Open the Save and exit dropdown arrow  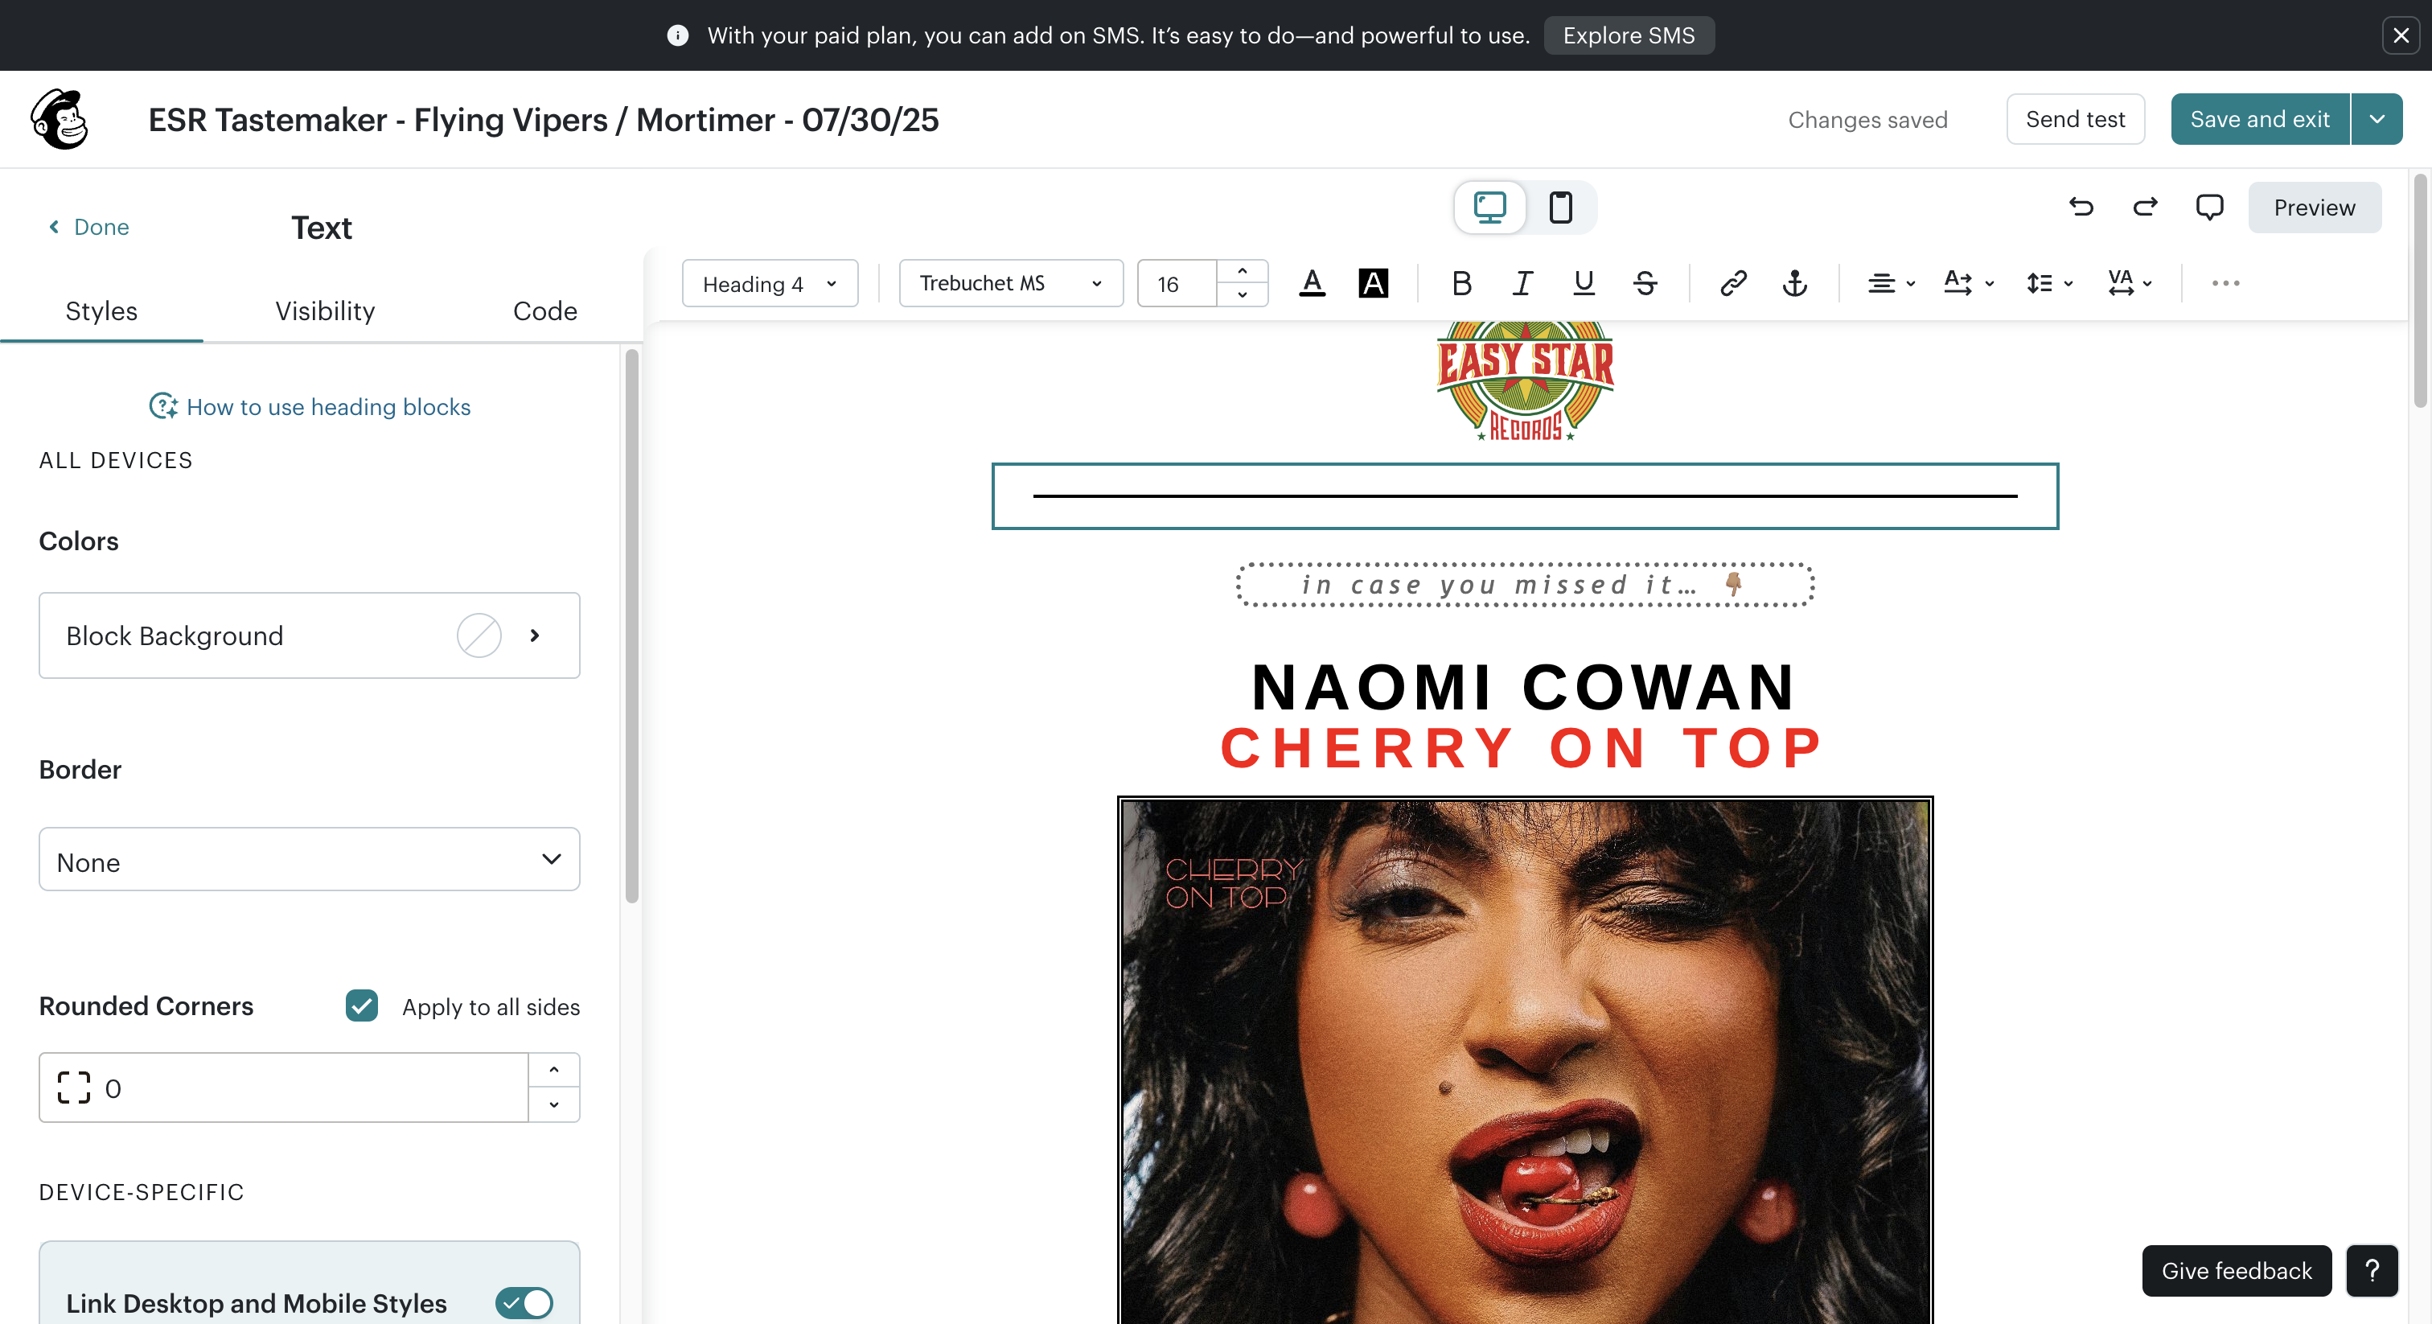pyautogui.click(x=2377, y=119)
